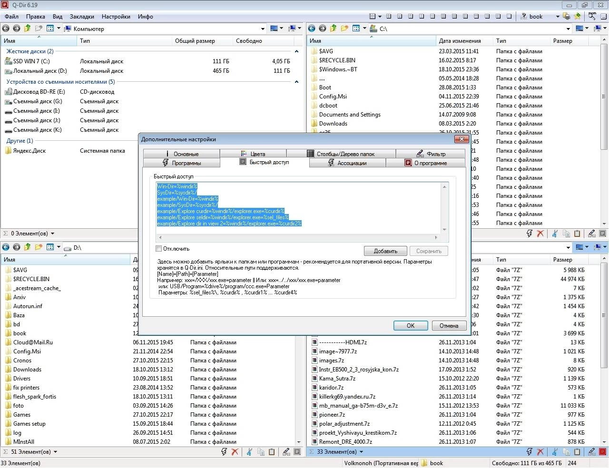This screenshot has height=468, width=609.
Task: Select Documents and Settings folder in C:\ pane
Action: 350,115
